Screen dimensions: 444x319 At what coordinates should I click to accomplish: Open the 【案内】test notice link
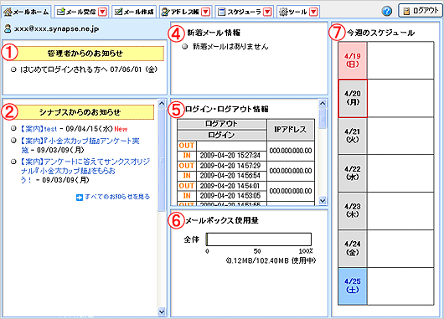tap(39, 129)
